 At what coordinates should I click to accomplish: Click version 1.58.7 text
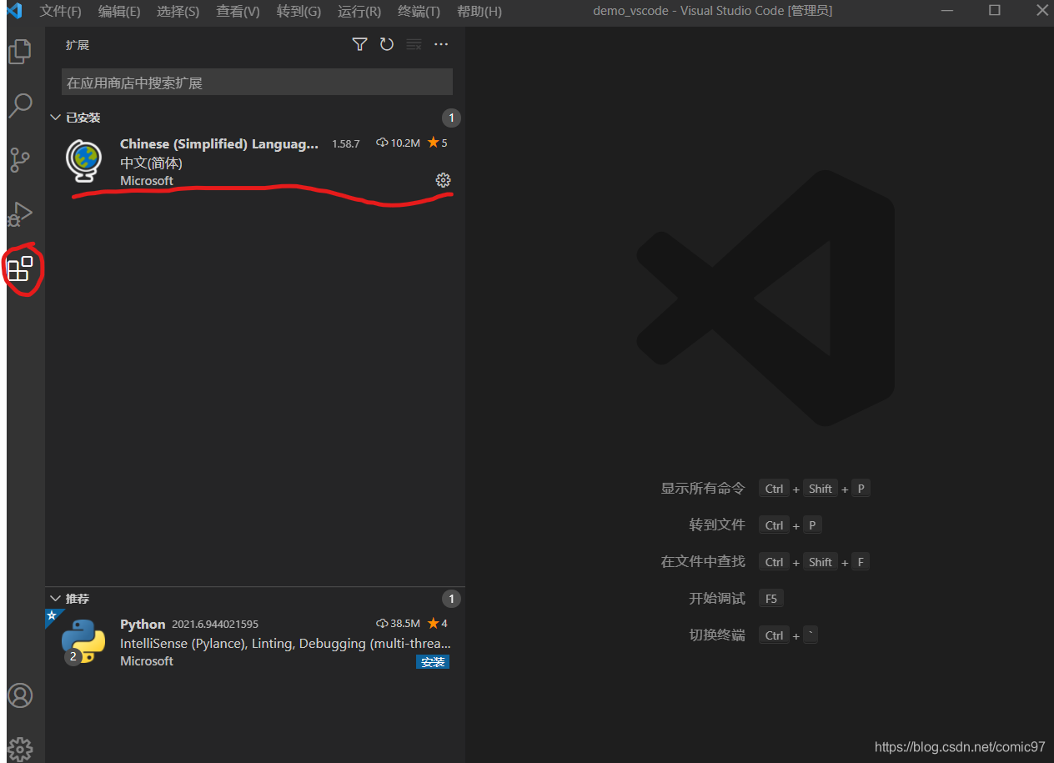coord(346,143)
